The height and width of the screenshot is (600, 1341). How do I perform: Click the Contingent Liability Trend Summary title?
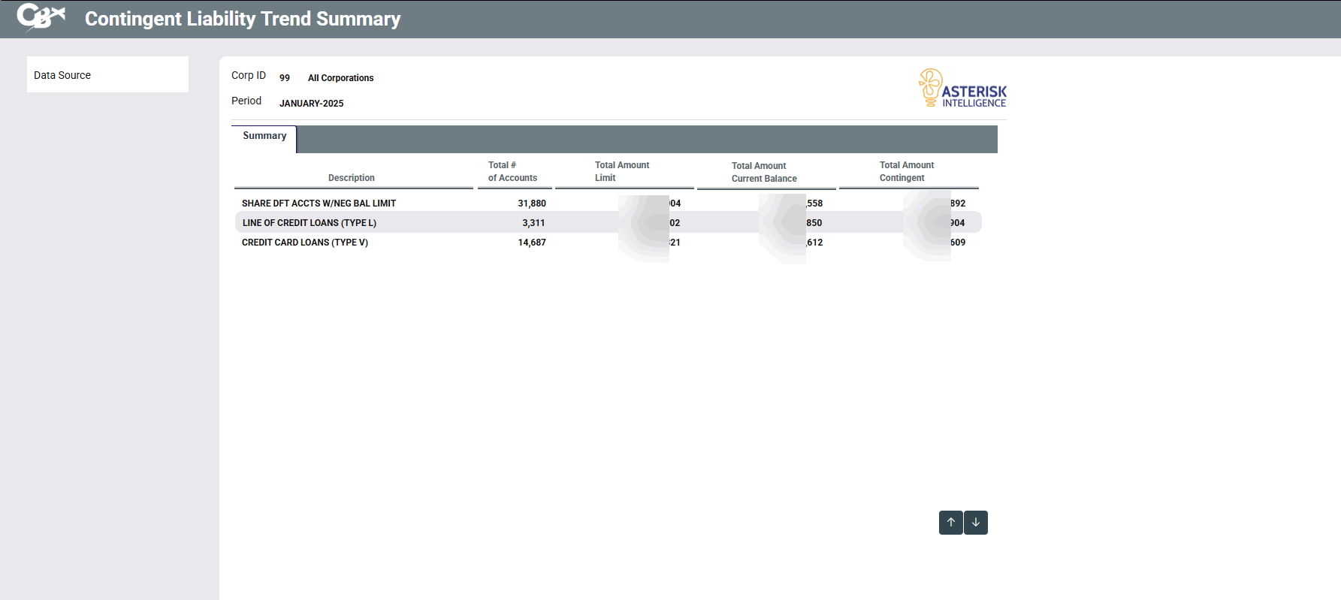(243, 19)
